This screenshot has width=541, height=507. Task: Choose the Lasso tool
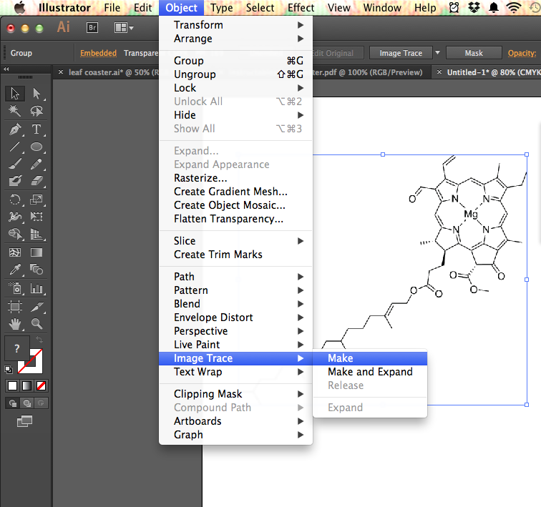click(x=36, y=111)
